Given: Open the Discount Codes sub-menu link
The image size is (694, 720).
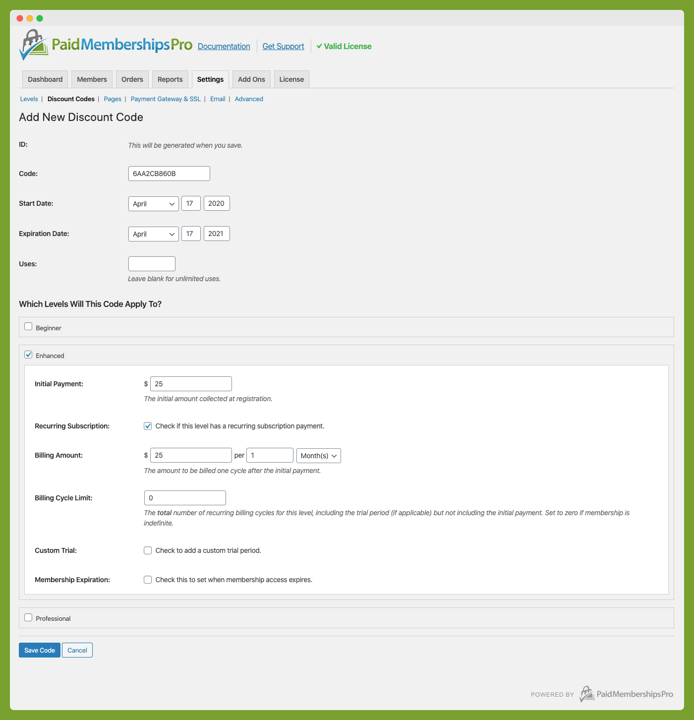Looking at the screenshot, I should click(x=71, y=99).
